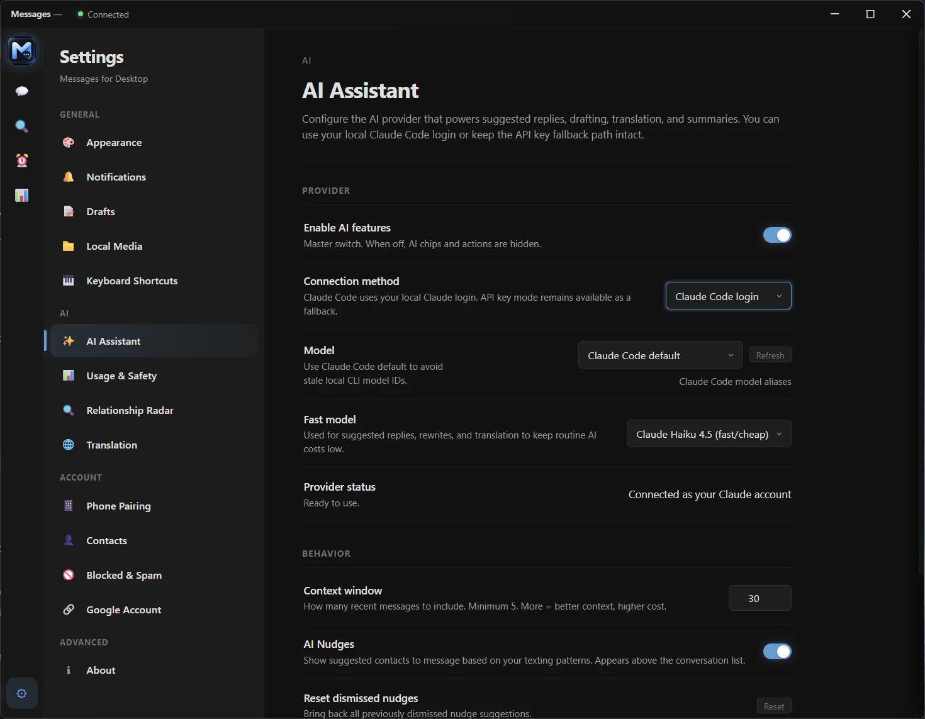Open the About page

(154, 671)
